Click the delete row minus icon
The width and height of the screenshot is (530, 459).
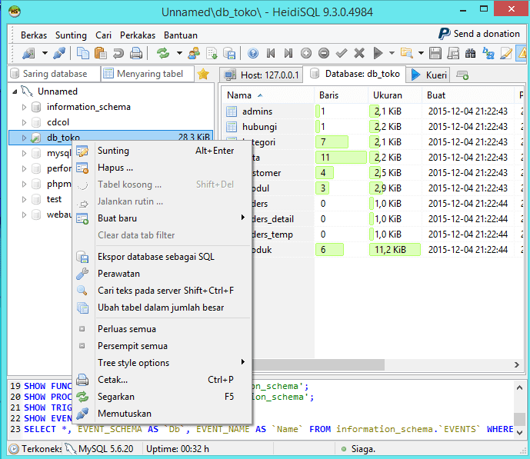(x=324, y=53)
